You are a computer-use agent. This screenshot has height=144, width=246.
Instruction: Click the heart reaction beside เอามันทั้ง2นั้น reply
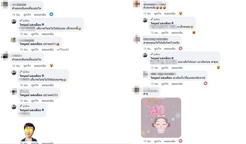point(205,83)
